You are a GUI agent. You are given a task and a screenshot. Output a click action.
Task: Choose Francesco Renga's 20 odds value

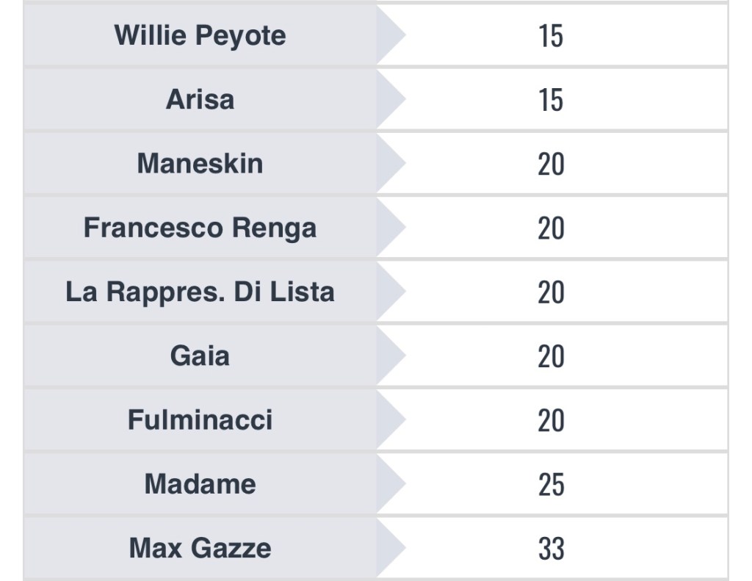point(551,228)
